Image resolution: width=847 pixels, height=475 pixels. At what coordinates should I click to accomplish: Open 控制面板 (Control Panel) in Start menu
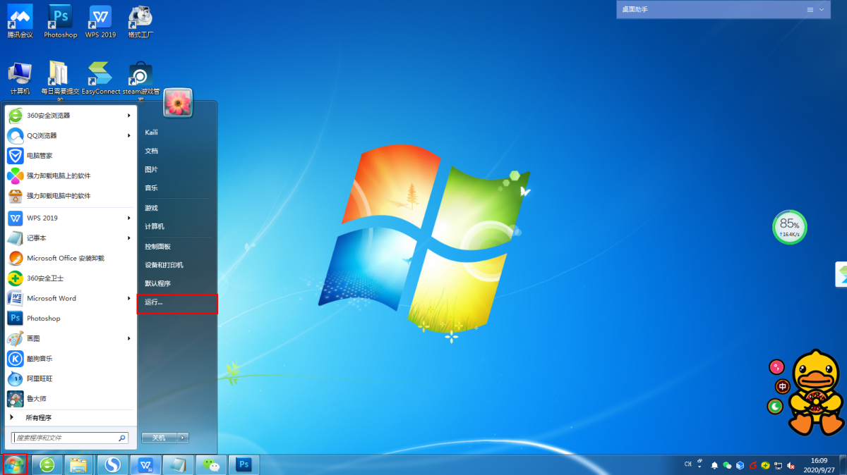(x=157, y=247)
